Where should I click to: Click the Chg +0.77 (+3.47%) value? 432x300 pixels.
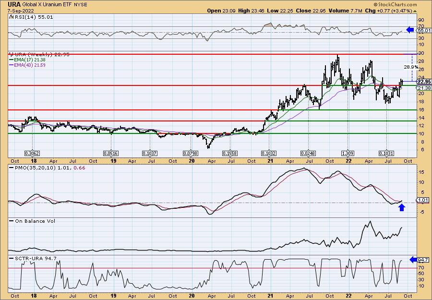[x=388, y=11]
